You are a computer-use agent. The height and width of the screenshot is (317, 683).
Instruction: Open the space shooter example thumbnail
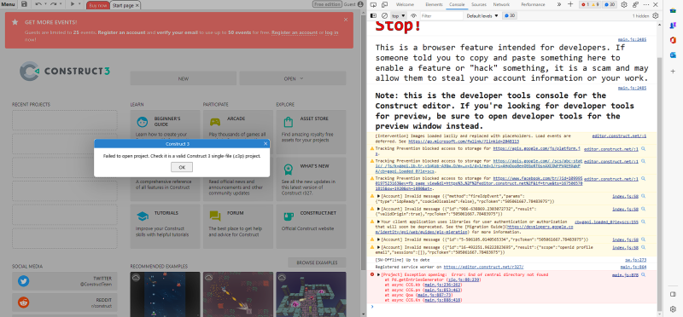click(165, 294)
